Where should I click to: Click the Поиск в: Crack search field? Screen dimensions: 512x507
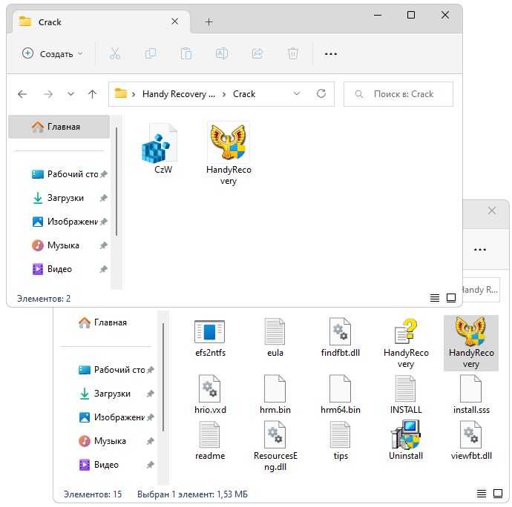click(398, 94)
